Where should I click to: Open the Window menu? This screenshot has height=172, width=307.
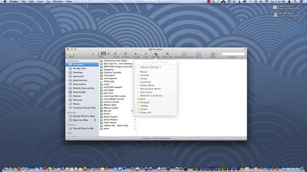coord(58,1)
